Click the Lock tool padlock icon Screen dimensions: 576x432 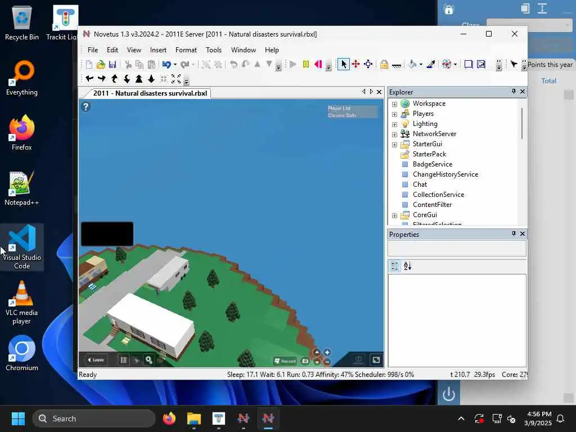point(384,64)
